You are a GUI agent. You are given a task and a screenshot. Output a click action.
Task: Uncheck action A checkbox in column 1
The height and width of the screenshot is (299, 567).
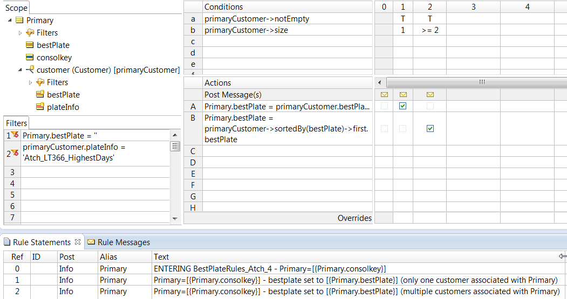tap(403, 106)
